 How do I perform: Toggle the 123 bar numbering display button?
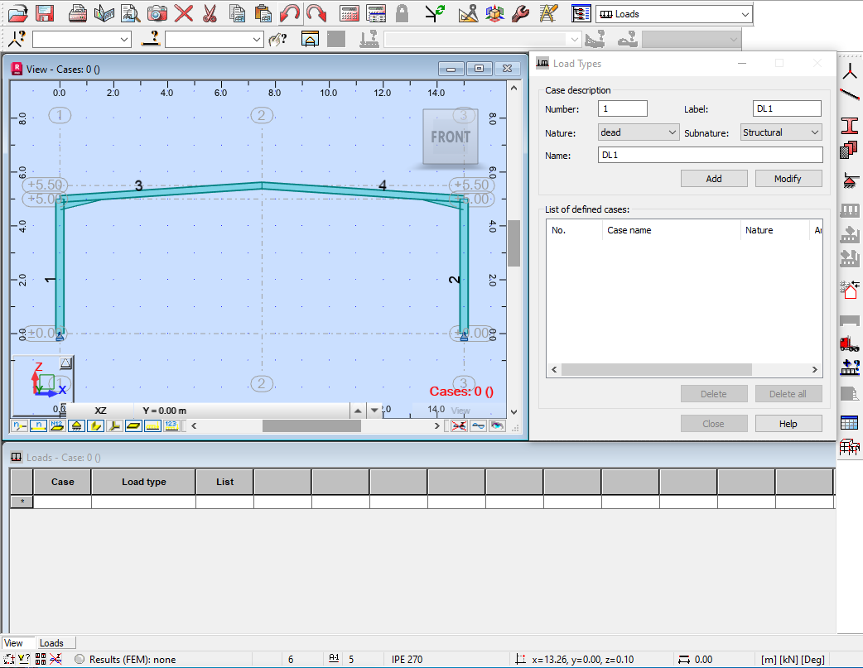pos(171,425)
